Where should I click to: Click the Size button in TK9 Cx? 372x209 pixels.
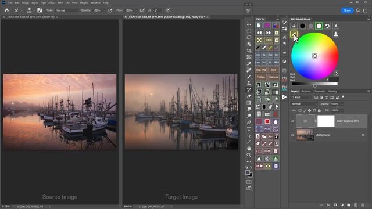273,70
